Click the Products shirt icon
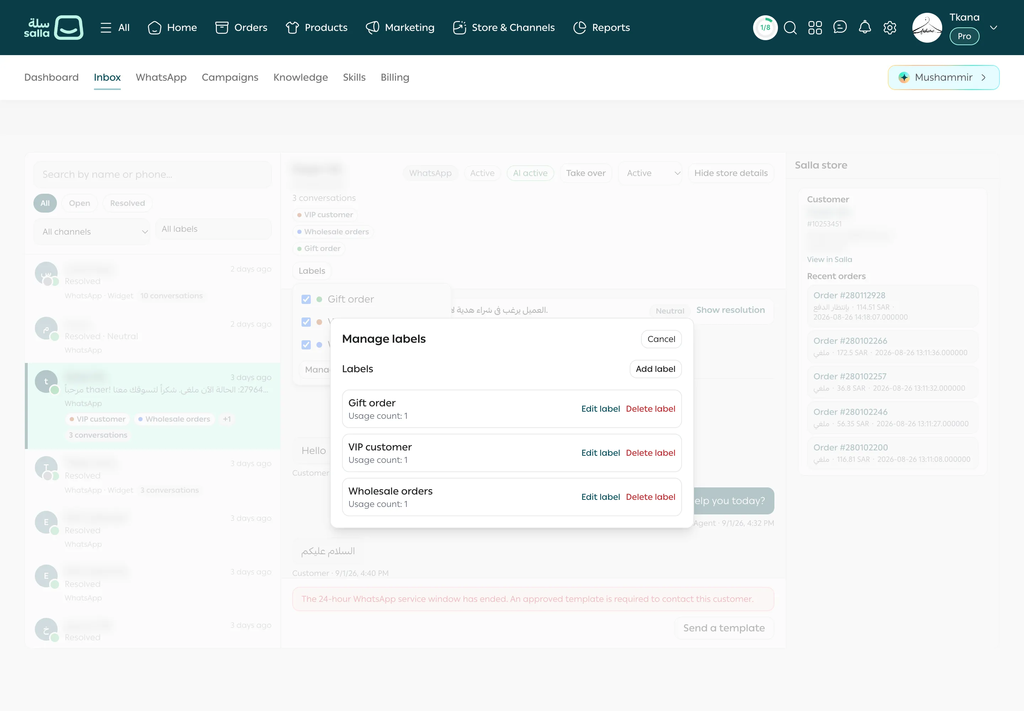The width and height of the screenshot is (1024, 711). (x=292, y=28)
